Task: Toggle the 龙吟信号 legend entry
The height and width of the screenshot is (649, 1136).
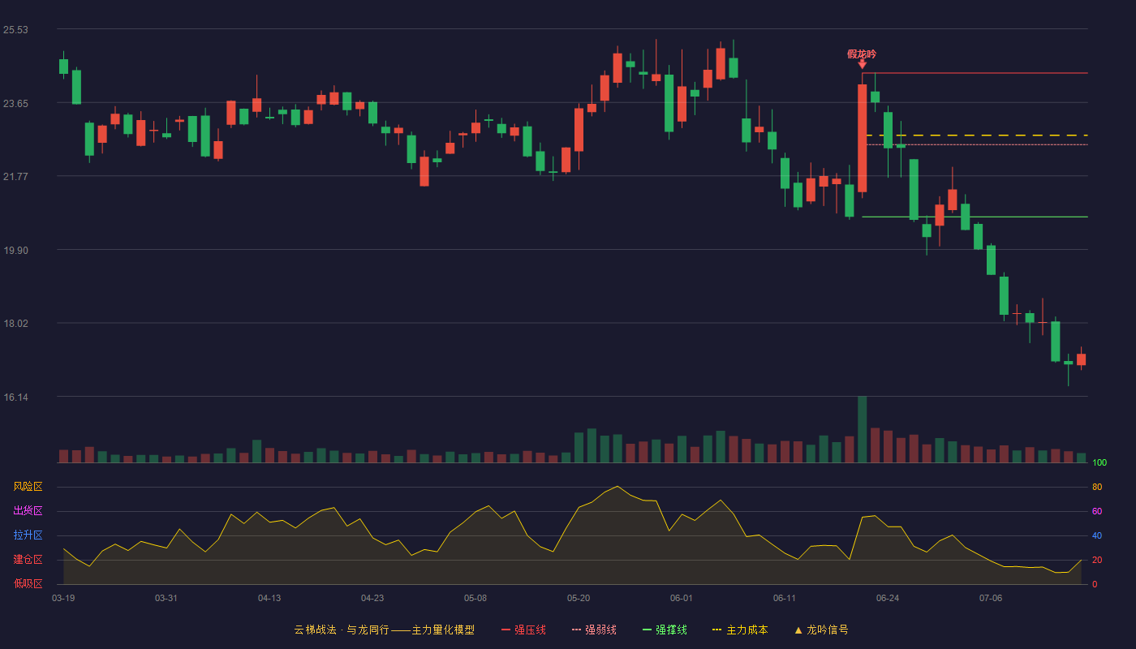Action: [821, 630]
